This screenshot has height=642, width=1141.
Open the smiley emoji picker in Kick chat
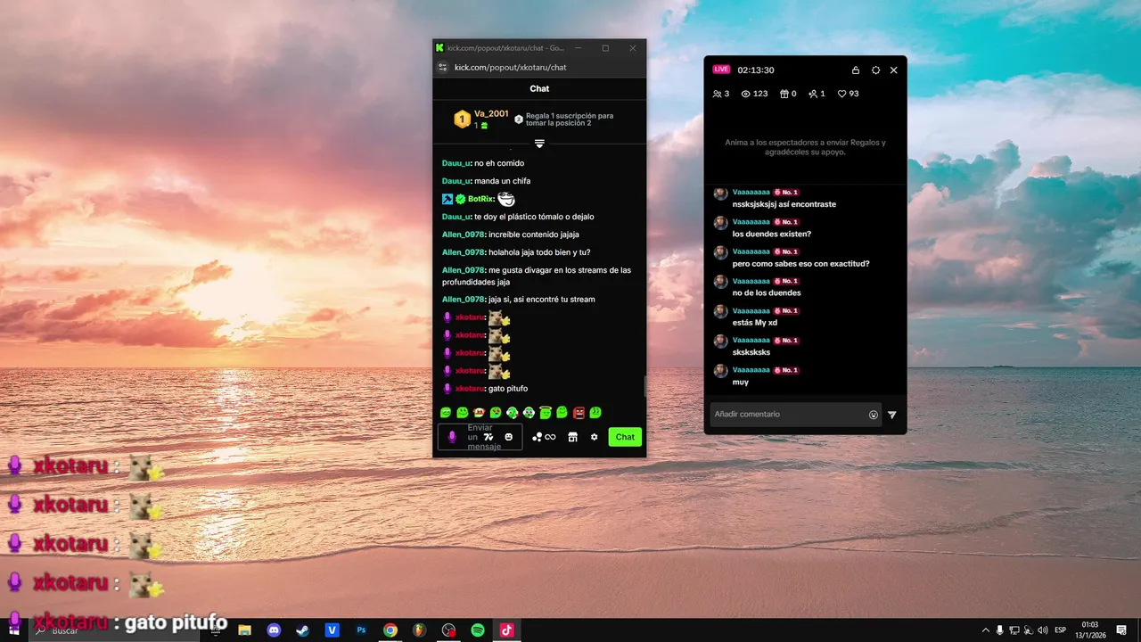pos(509,437)
